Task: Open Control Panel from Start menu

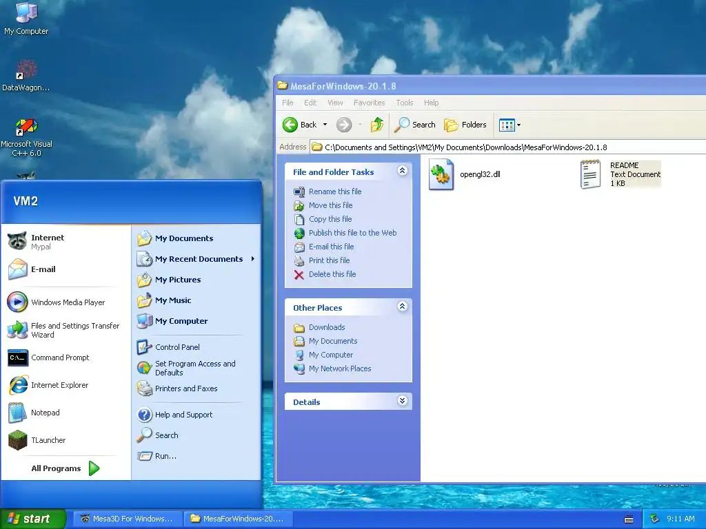Action: [x=169, y=347]
